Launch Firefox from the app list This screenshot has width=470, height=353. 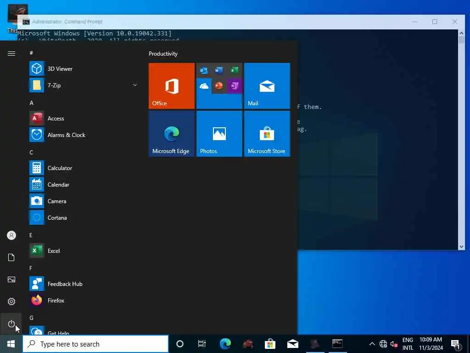[x=84, y=301]
